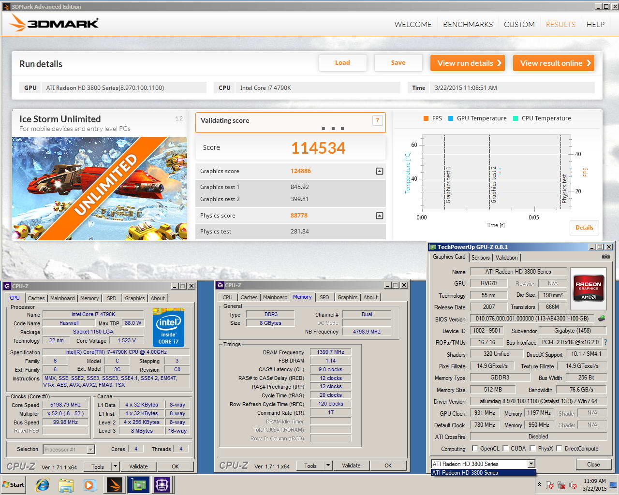The height and width of the screenshot is (495, 619).
Task: Open Tools dropdown arrow in Memory CPU-Z
Action: pyautogui.click(x=328, y=466)
